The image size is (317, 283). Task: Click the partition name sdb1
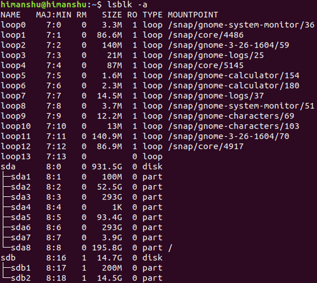pos(21,268)
